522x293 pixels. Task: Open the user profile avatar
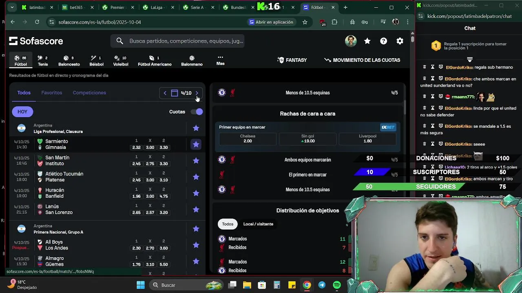pyautogui.click(x=351, y=41)
